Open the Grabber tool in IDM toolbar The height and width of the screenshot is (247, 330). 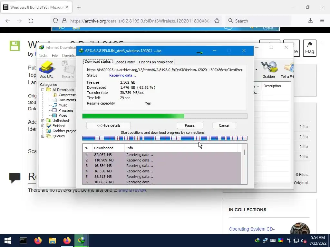point(269,69)
